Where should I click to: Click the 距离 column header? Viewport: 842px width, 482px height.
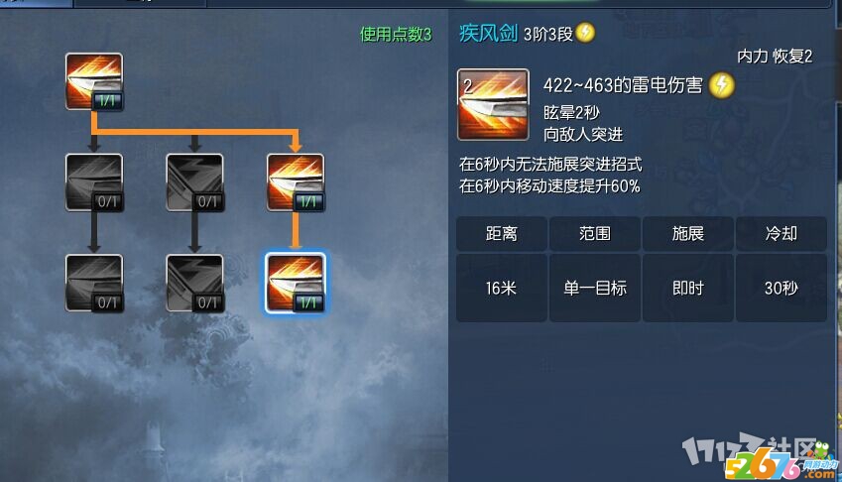point(502,233)
